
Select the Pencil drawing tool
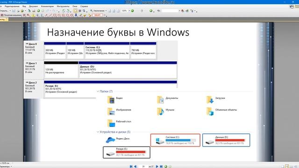click(81, 15)
